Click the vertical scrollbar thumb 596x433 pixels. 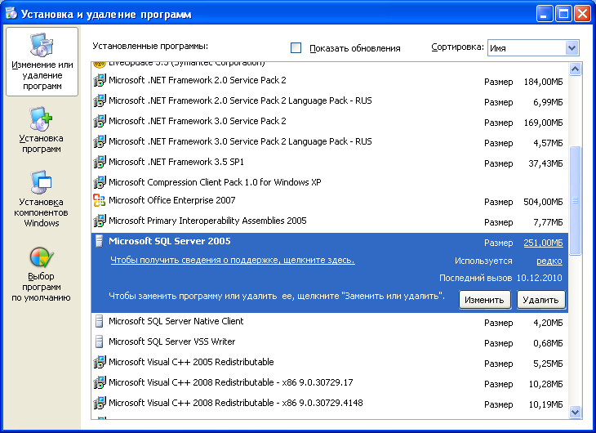click(575, 200)
